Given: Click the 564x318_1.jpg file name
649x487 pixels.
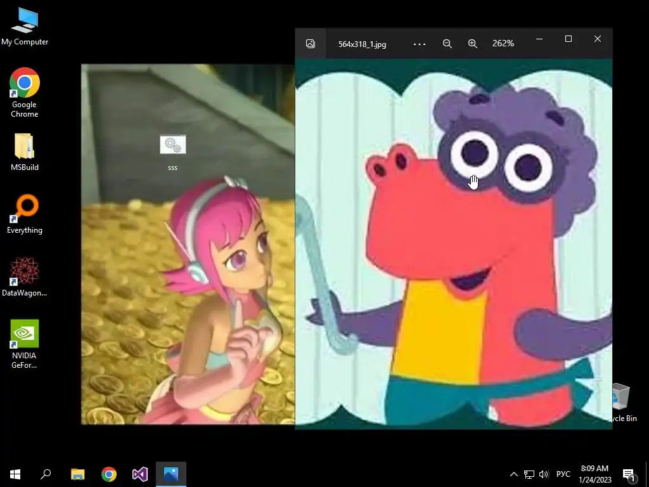Looking at the screenshot, I should click(362, 44).
